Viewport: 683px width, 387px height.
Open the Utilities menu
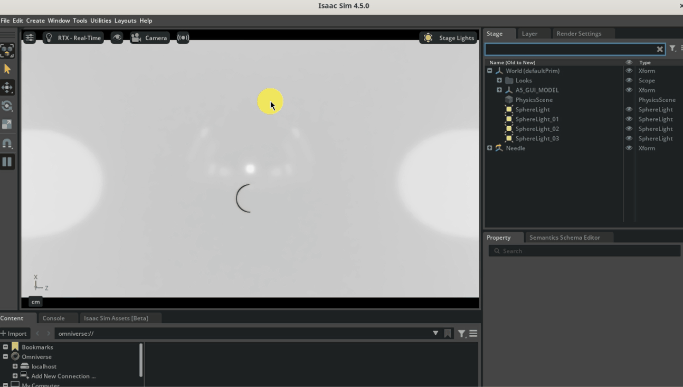click(101, 21)
